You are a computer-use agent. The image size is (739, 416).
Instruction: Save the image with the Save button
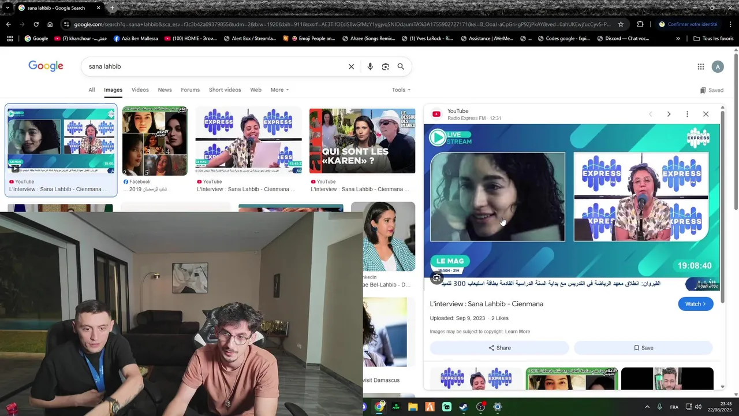643,348
